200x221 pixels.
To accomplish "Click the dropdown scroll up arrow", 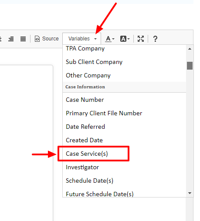I will 190,49.
